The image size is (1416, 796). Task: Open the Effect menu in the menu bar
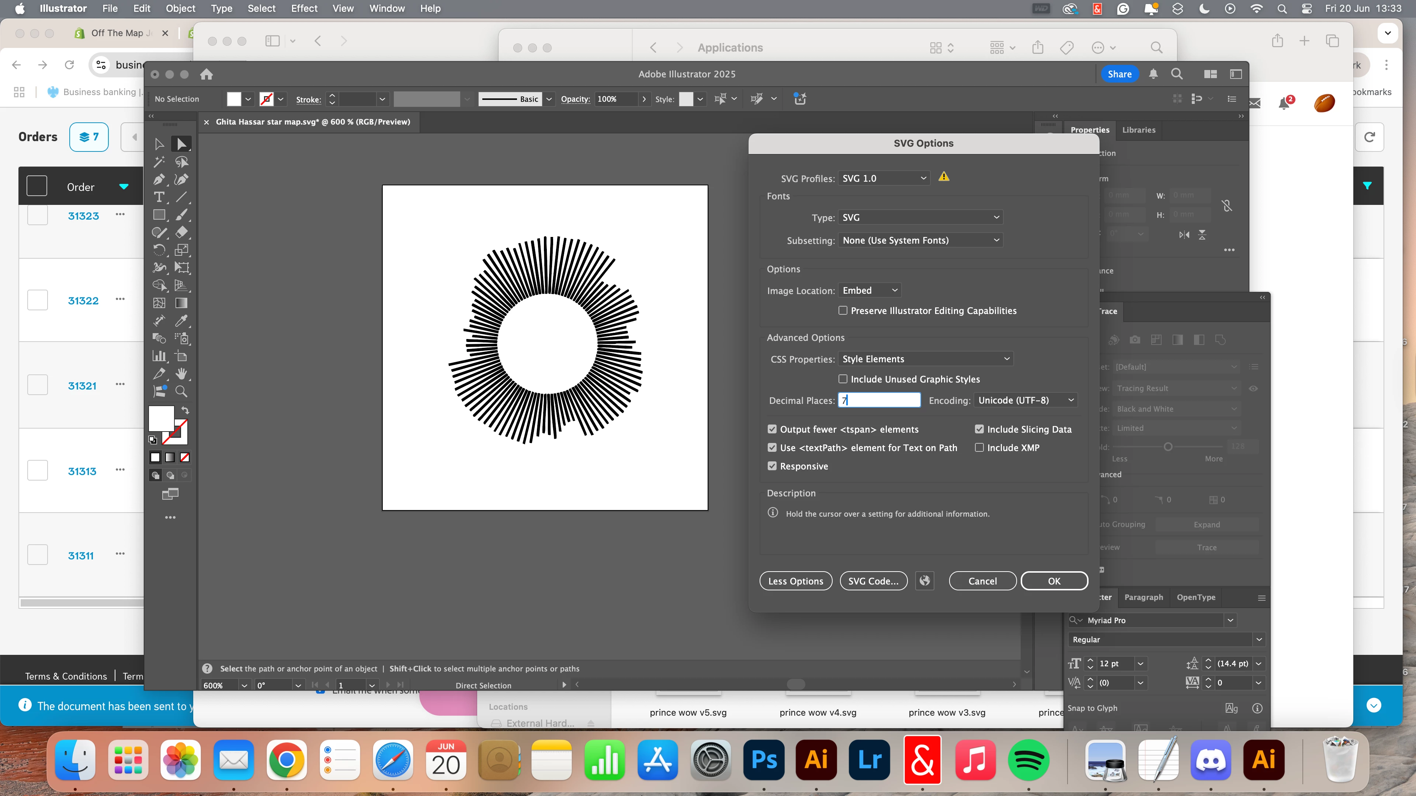[304, 8]
